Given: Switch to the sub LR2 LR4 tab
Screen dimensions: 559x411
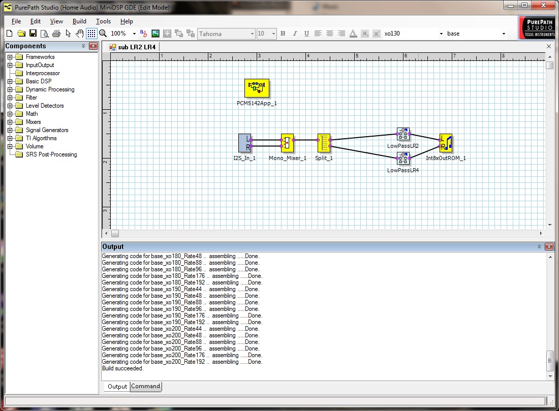Looking at the screenshot, I should pos(132,47).
